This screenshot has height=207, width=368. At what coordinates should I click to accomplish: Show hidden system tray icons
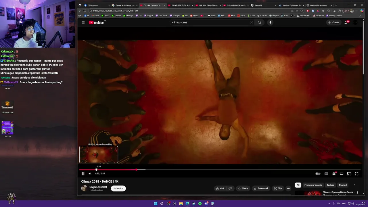point(329,204)
